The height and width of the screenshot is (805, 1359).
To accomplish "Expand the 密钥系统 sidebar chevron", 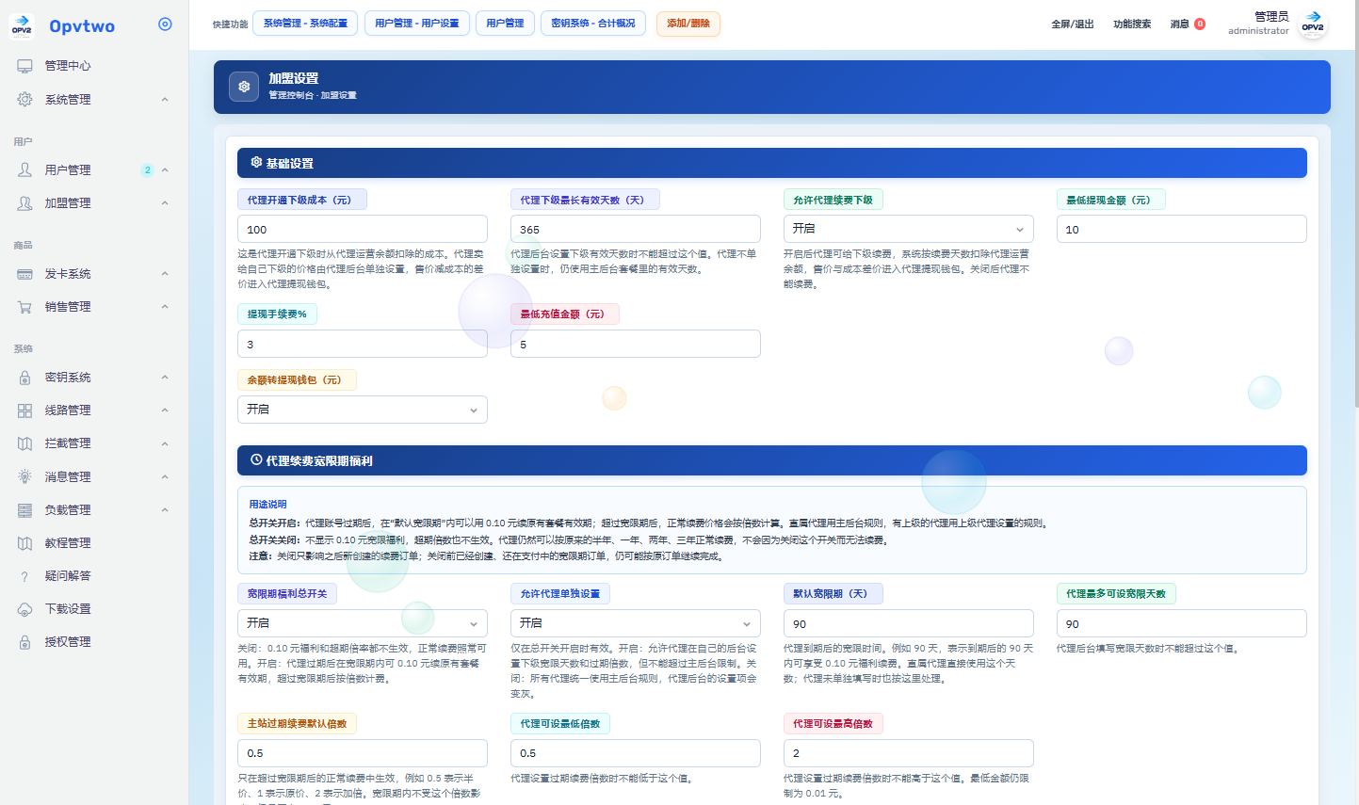I will click(165, 378).
